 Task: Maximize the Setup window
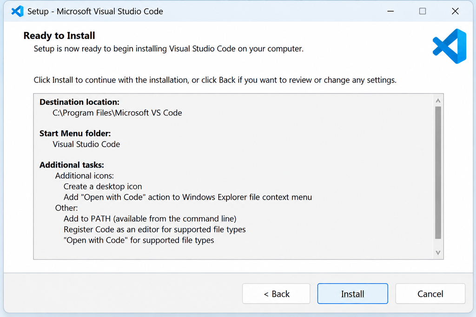[x=422, y=11]
